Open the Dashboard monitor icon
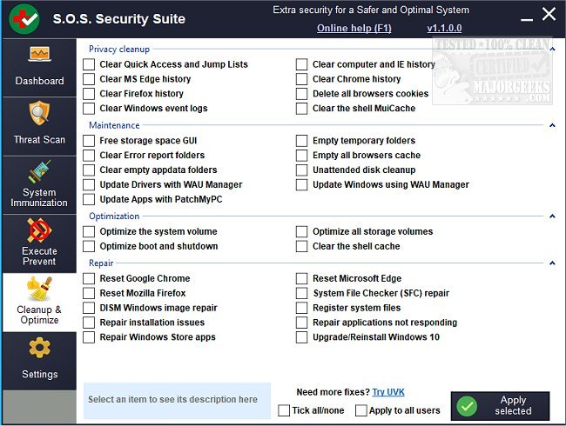The height and width of the screenshot is (426, 566). click(x=39, y=56)
